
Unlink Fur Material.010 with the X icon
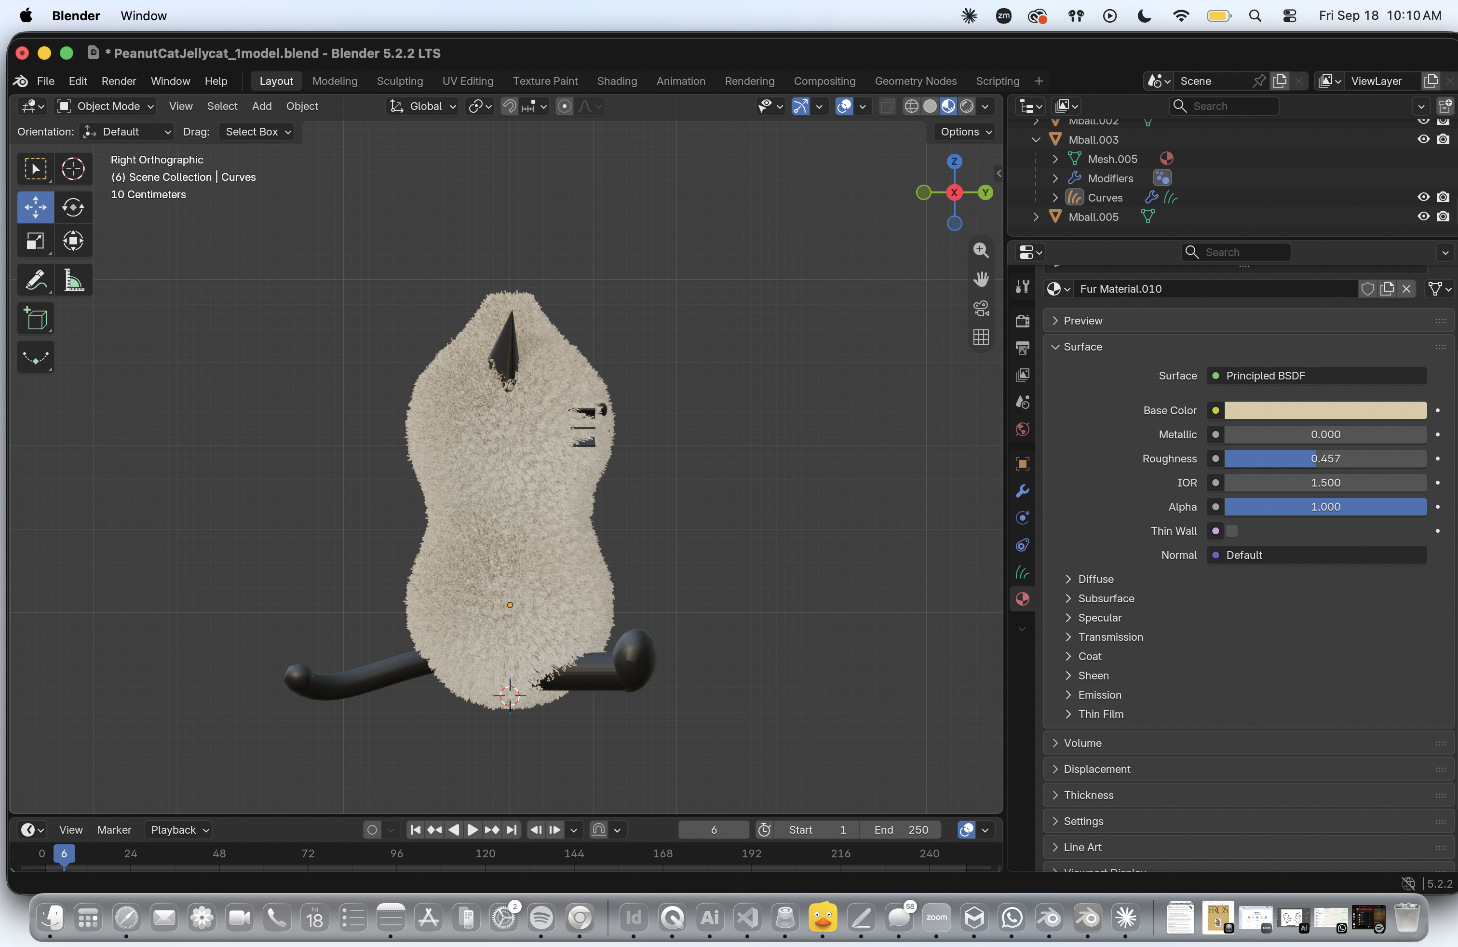(x=1406, y=288)
